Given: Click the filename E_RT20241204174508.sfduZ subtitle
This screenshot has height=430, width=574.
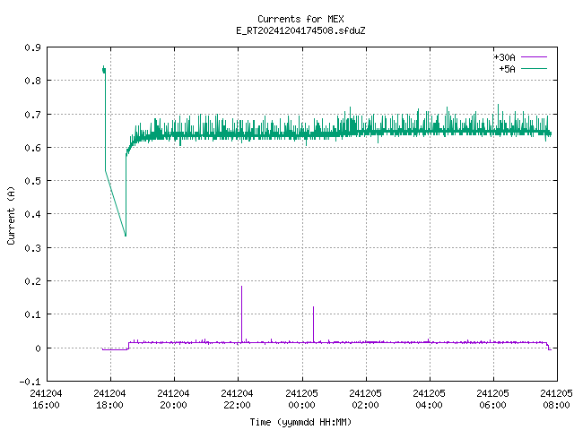Looking at the screenshot, I should 300,30.
